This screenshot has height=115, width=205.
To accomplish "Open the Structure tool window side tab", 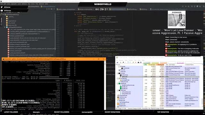I will (1, 22).
